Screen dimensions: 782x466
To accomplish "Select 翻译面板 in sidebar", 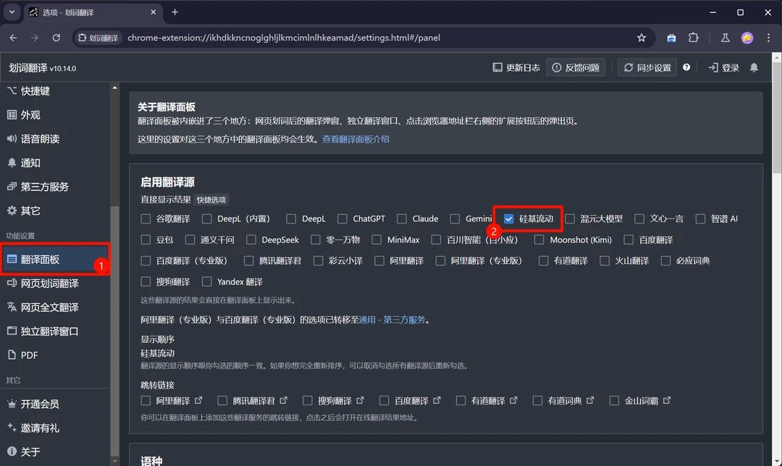I will (x=55, y=259).
